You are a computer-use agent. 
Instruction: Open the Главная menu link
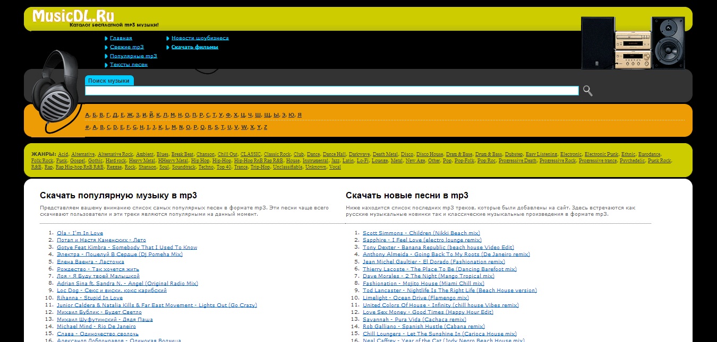coord(121,38)
